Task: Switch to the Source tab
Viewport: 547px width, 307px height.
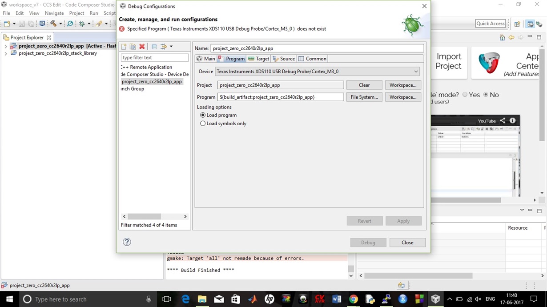Action: (x=284, y=59)
